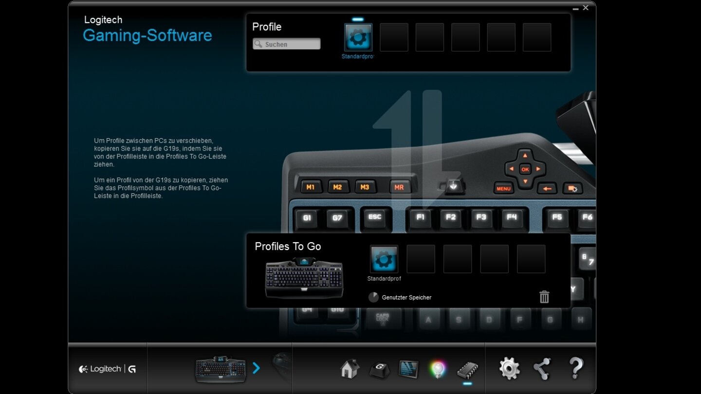Select the G19s keyboard in the device bar
The width and height of the screenshot is (701, 394).
220,369
